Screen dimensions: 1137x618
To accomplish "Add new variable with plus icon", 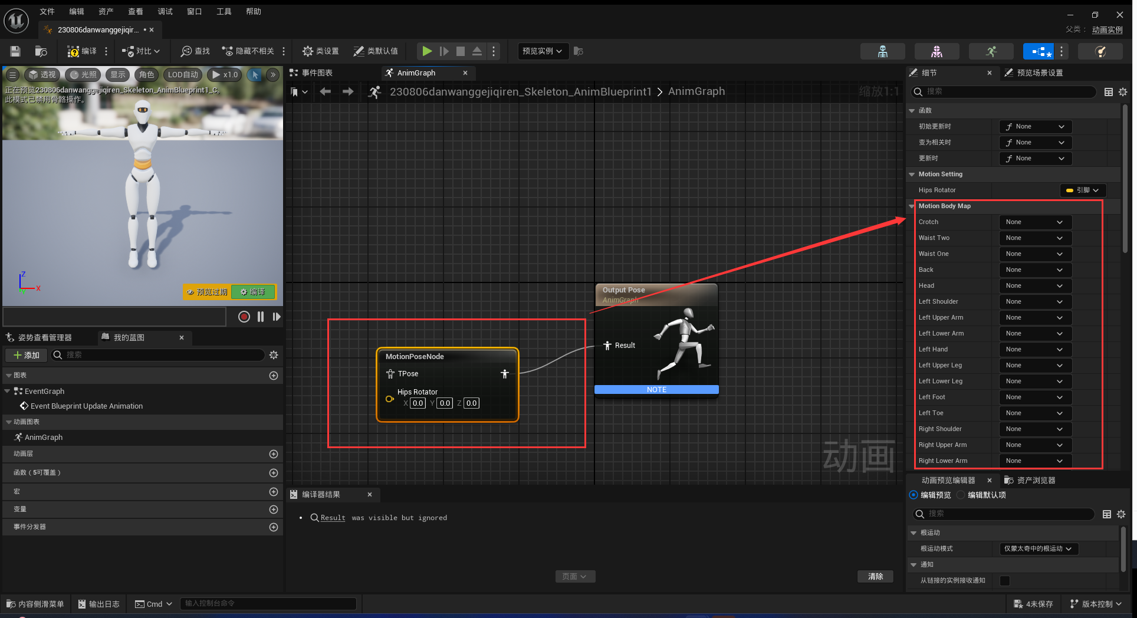I will 274,509.
